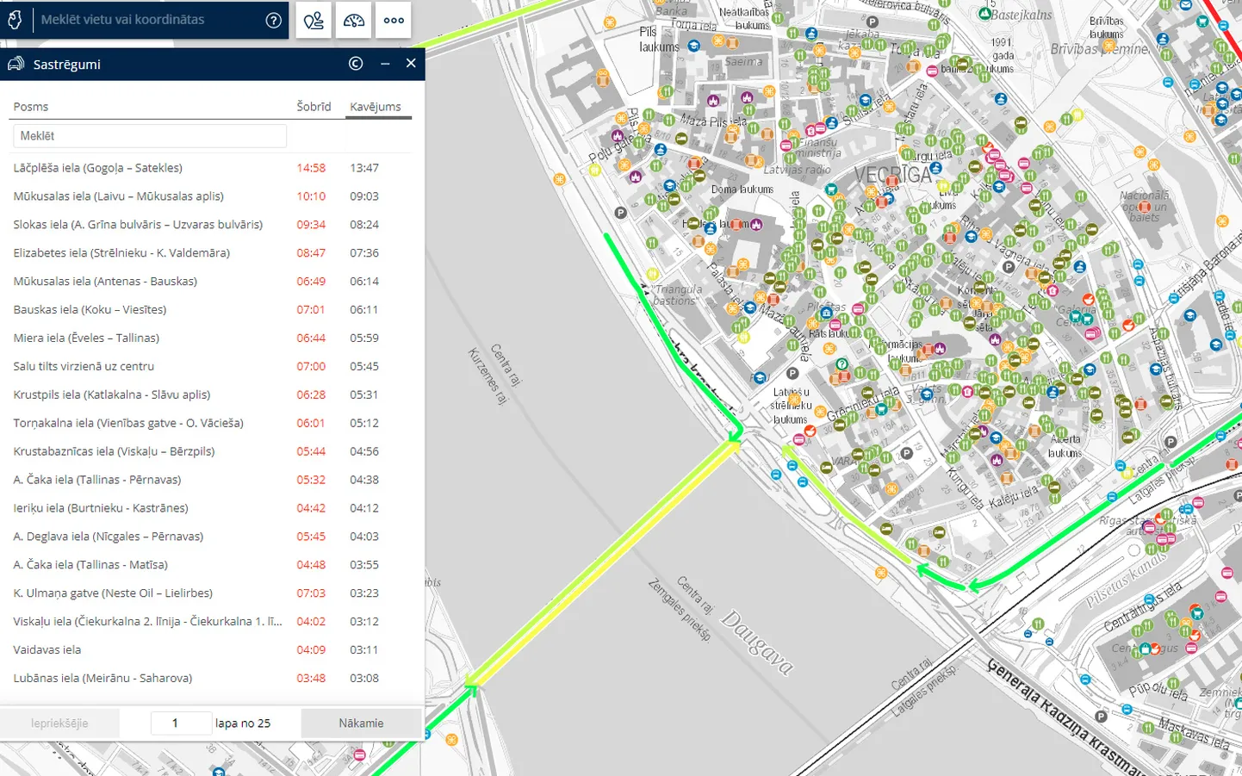Click the Sastrēgumi panel refresh icon
1242x776 pixels.
[x=356, y=64]
